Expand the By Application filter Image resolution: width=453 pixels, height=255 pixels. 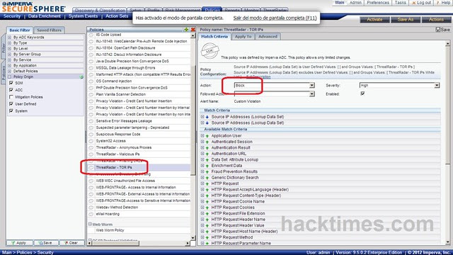click(x=9, y=65)
